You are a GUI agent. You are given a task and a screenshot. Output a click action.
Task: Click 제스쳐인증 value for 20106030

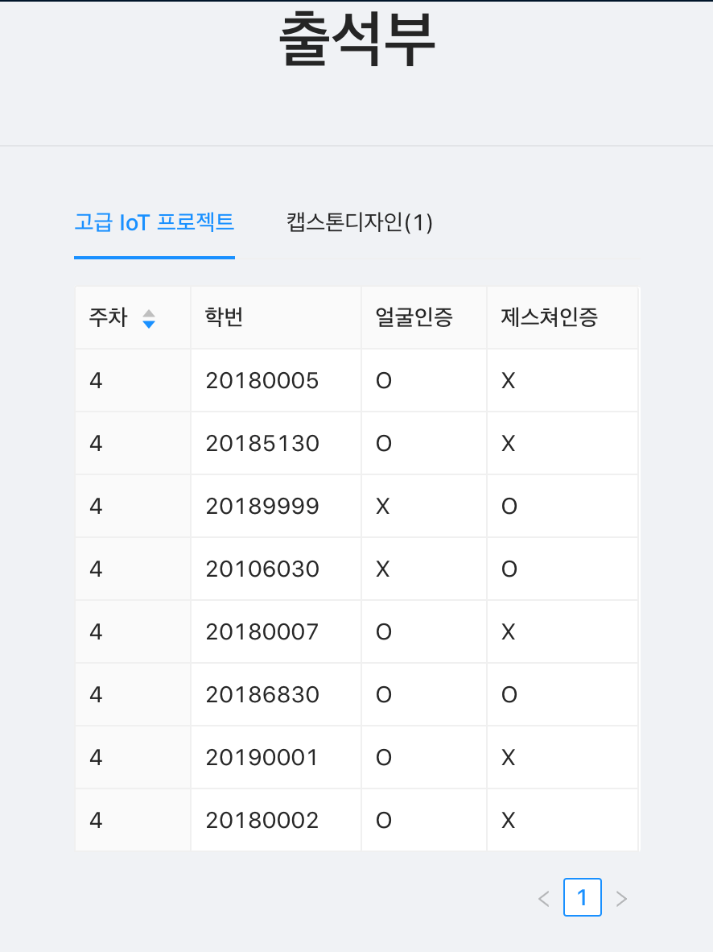(x=509, y=569)
